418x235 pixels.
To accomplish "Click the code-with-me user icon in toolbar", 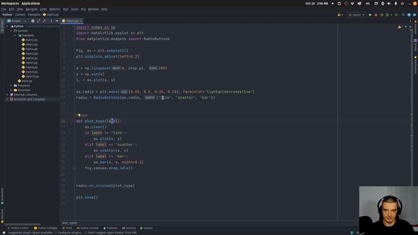I will click(x=340, y=15).
